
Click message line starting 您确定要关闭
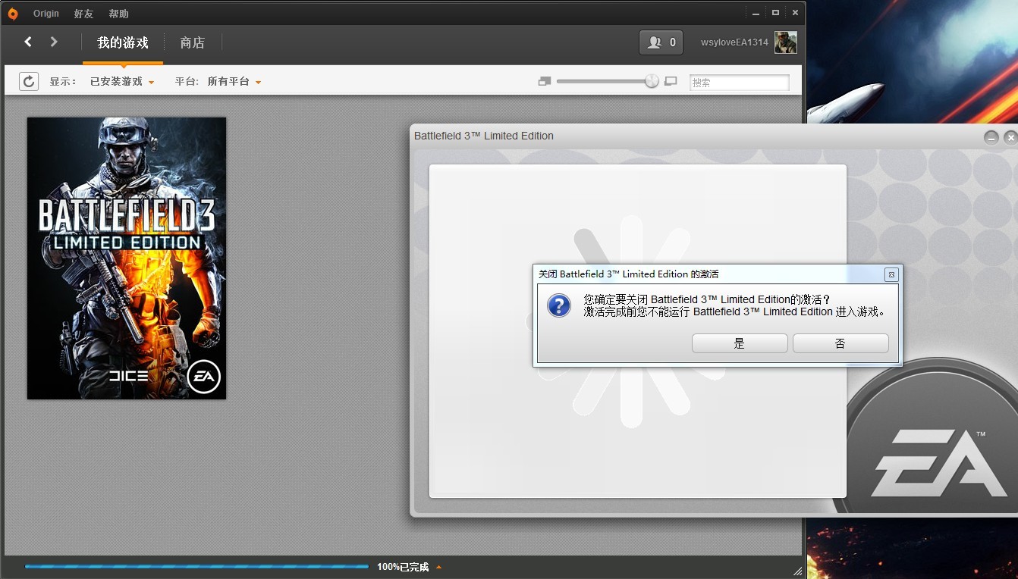point(707,299)
